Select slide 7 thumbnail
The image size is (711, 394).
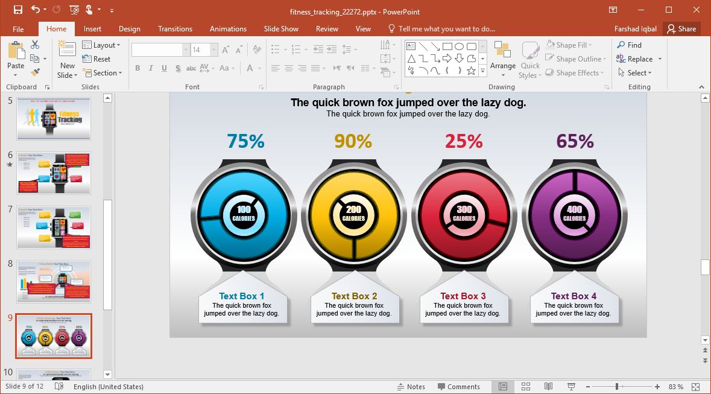(x=54, y=227)
